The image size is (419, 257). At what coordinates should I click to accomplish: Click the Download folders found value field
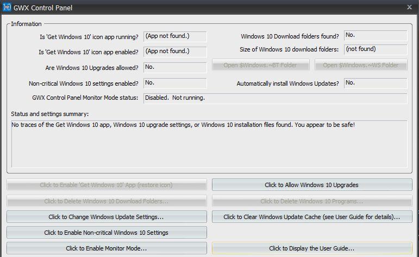(376, 35)
